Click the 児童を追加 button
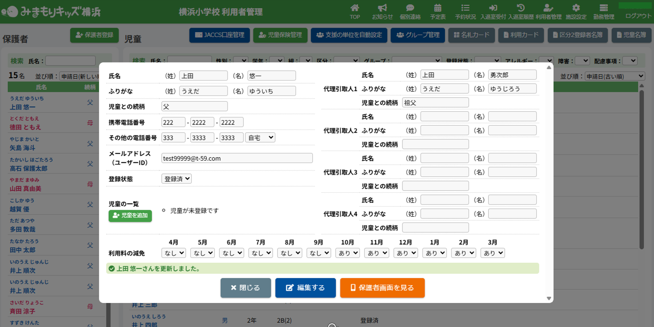 130,216
